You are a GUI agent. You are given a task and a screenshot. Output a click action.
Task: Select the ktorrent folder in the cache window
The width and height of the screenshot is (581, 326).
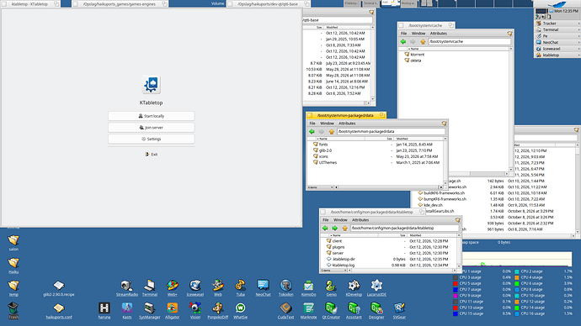(x=414, y=55)
